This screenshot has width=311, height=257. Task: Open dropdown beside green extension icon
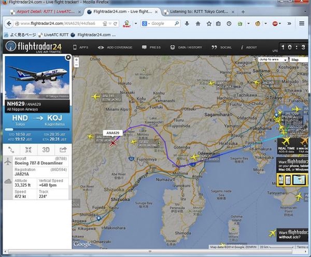pyautogui.click(x=248, y=24)
